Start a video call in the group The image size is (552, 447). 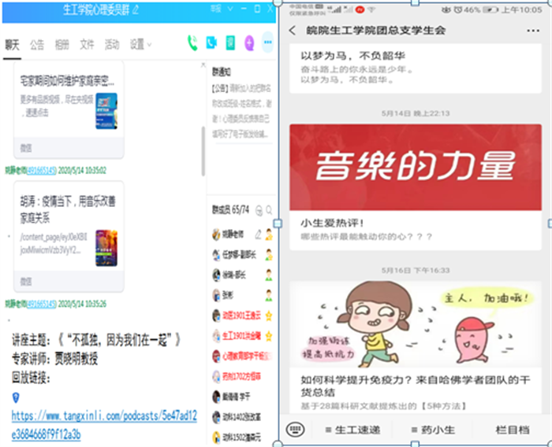pos(211,43)
